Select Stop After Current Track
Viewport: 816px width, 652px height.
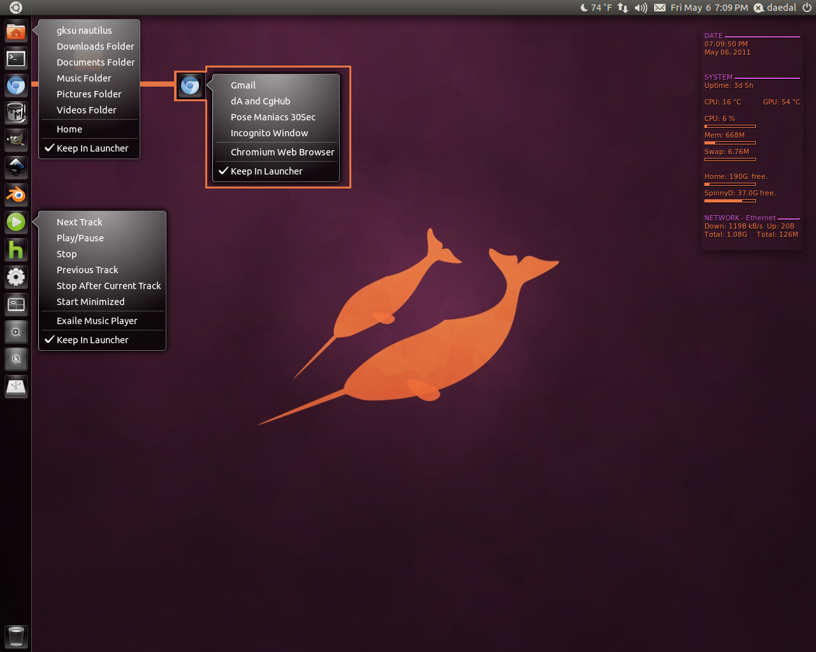(x=102, y=286)
